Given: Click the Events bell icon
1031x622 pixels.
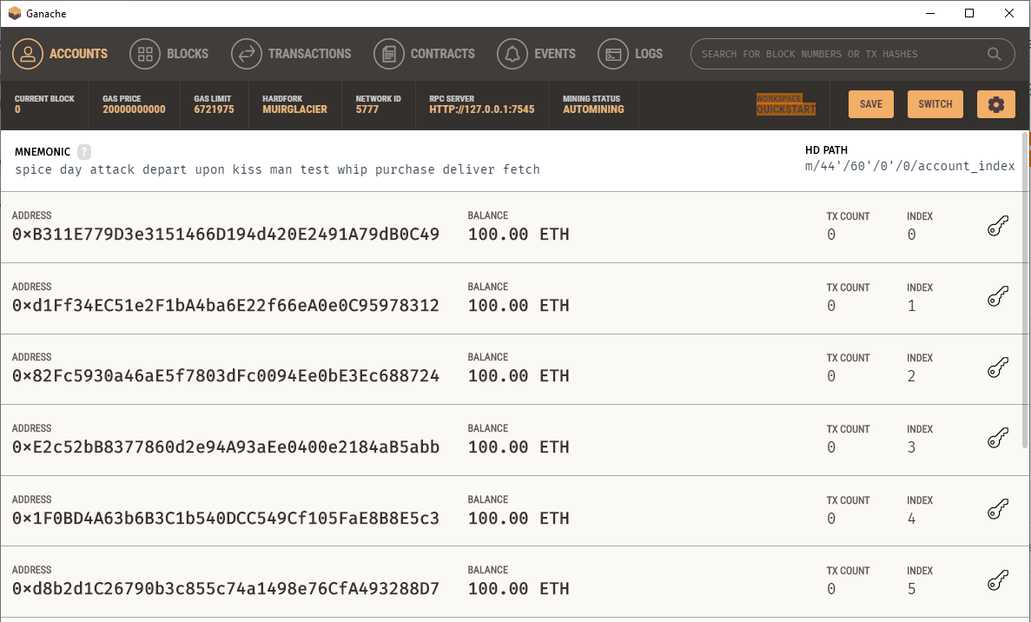Looking at the screenshot, I should point(512,54).
